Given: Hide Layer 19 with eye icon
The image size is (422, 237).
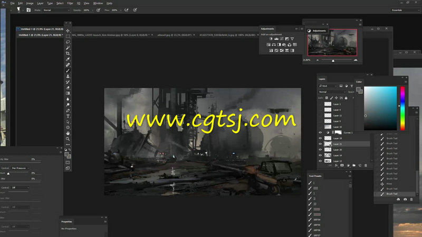Looking at the screenshot, I should pyautogui.click(x=320, y=138).
